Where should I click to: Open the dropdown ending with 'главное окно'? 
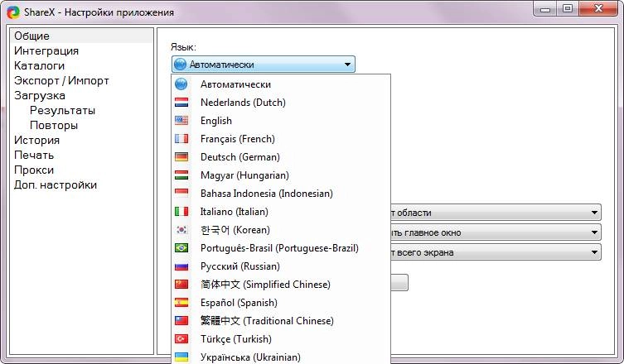[x=496, y=232]
